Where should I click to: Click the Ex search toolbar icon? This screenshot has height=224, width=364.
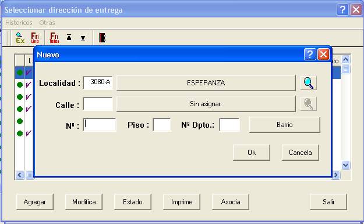click(x=20, y=38)
